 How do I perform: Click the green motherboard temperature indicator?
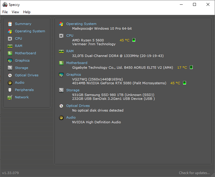click(x=191, y=67)
